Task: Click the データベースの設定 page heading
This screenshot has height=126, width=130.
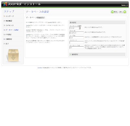Action: tap(37, 12)
